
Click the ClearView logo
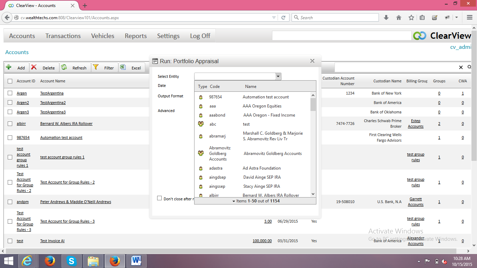click(x=442, y=36)
